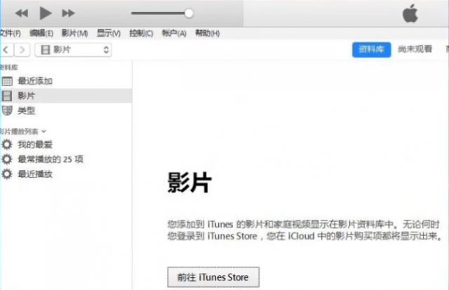Screen dimensions: 449x290
Task: Click the 类型 masks icon
Action: [x=7, y=110]
